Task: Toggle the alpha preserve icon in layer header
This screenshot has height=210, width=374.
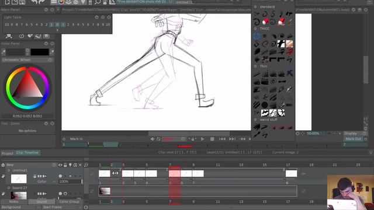Action: tap(75, 164)
